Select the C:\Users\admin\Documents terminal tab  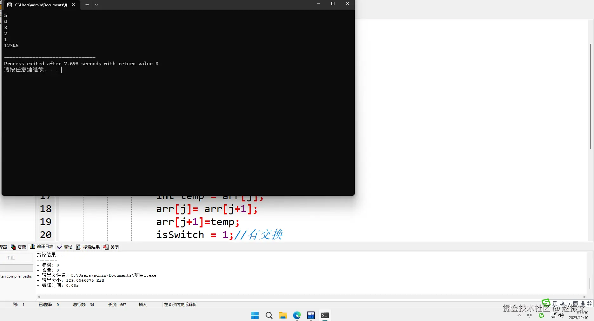point(41,5)
